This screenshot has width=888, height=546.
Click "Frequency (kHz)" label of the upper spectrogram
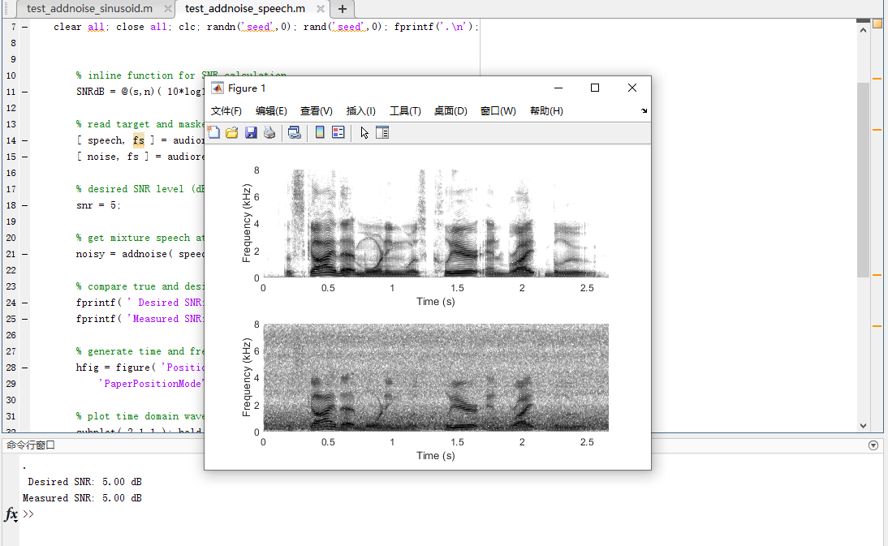click(247, 223)
